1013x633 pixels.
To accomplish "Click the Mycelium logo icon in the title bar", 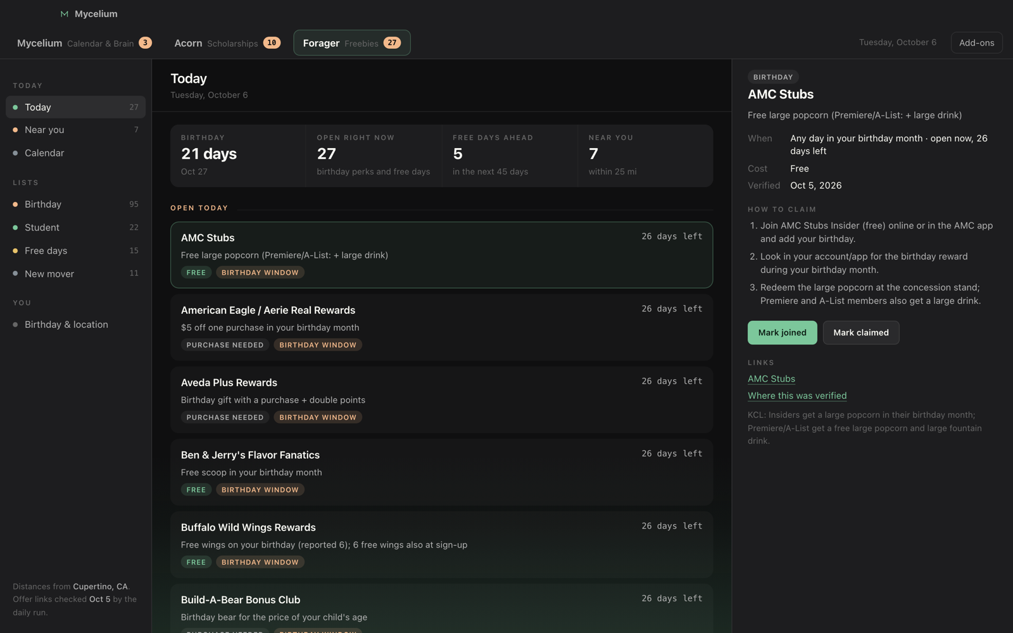I will (64, 14).
